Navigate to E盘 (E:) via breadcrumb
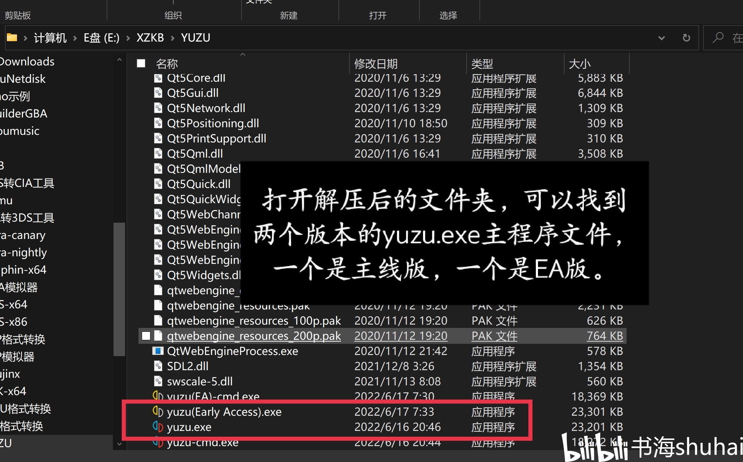The image size is (743, 462). (x=101, y=37)
